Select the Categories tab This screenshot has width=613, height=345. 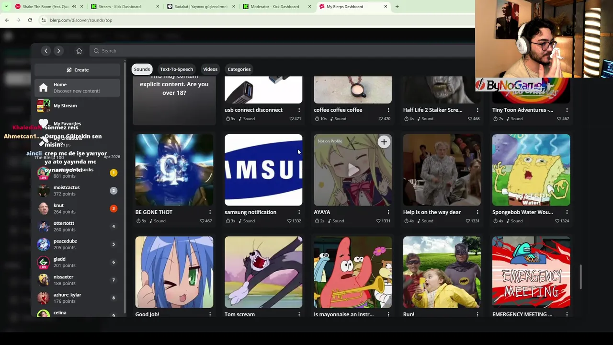(239, 69)
